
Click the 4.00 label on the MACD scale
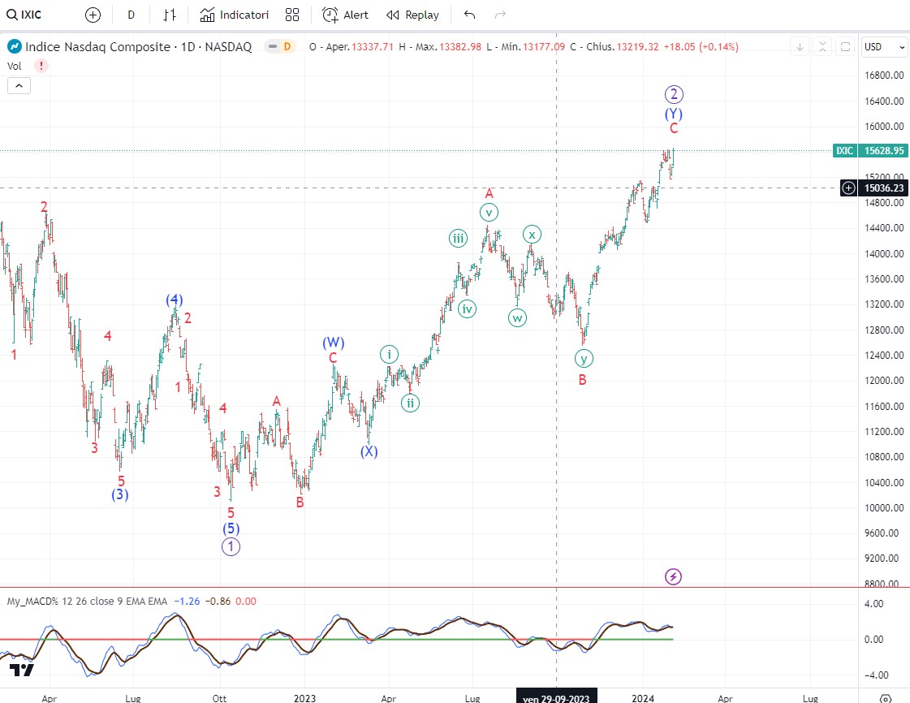[x=873, y=604]
